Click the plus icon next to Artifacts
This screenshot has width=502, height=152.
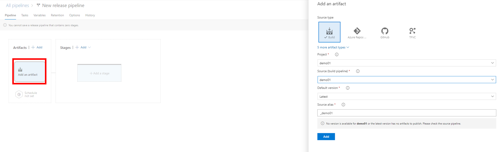click(x=33, y=47)
